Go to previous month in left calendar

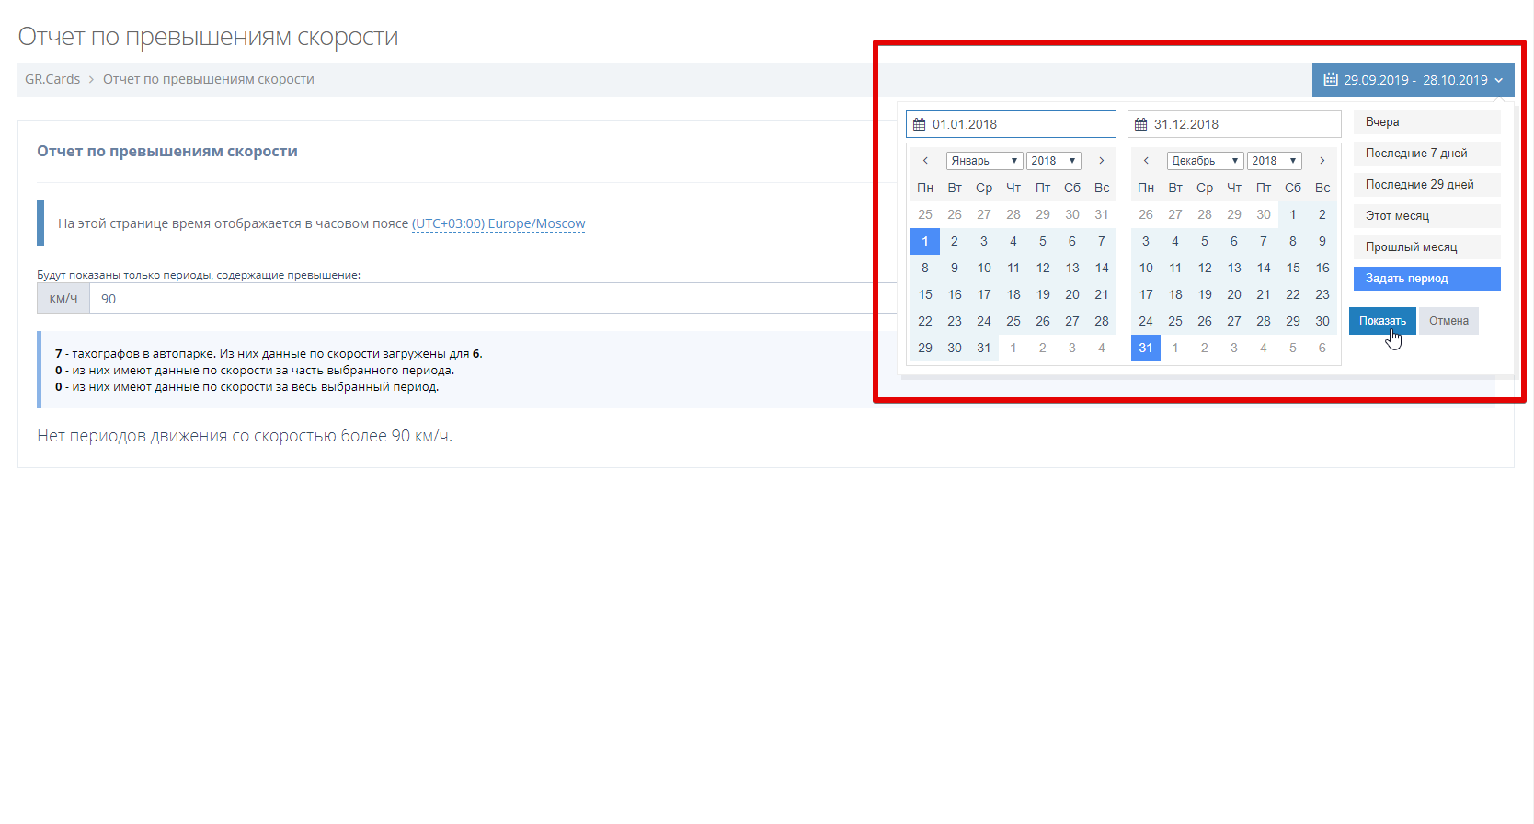click(925, 161)
